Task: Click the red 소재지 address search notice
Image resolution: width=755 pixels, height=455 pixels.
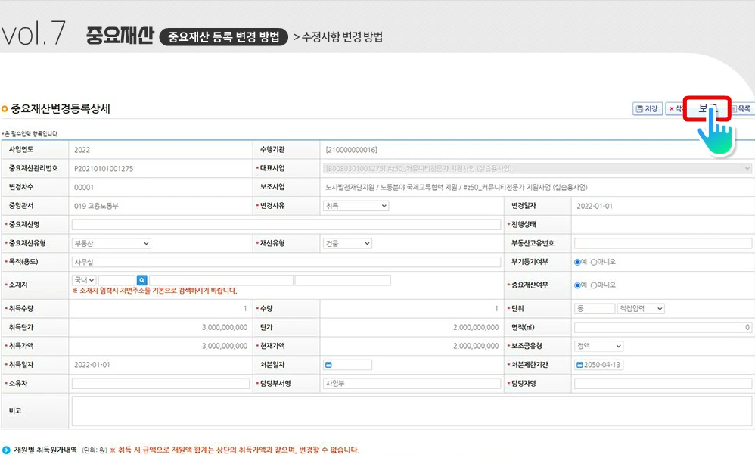Action: pos(154,291)
